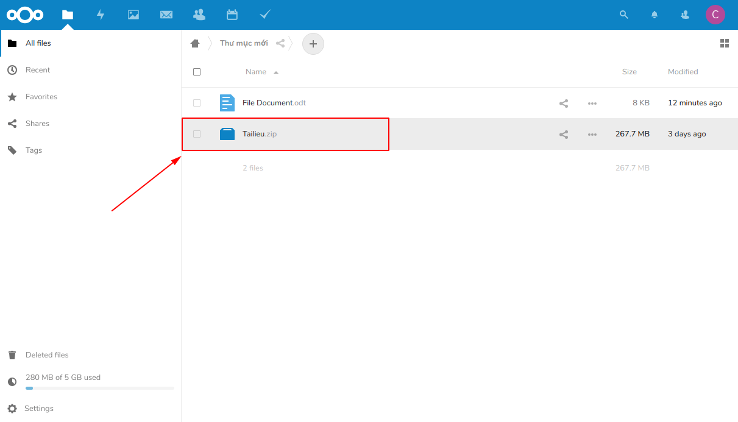Sort by Name column header
Viewport: 738px width, 422px height.
pos(256,72)
